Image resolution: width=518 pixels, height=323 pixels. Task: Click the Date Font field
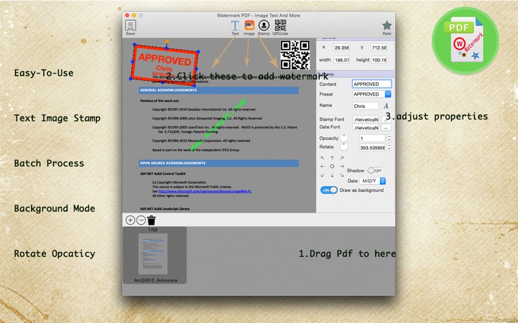tap(365, 127)
